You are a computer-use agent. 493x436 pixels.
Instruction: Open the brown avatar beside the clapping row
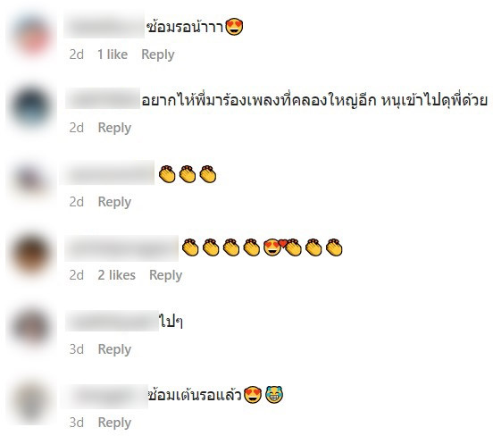[x=31, y=254]
